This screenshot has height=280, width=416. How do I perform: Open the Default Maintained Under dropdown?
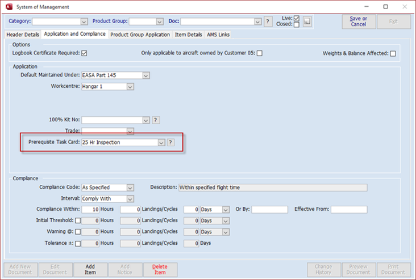coord(146,75)
